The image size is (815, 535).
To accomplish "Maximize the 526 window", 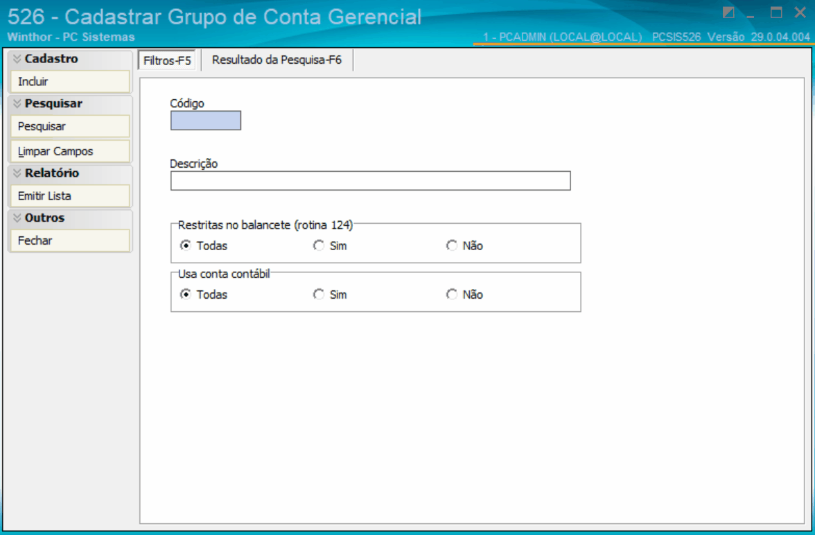I will pyautogui.click(x=776, y=12).
